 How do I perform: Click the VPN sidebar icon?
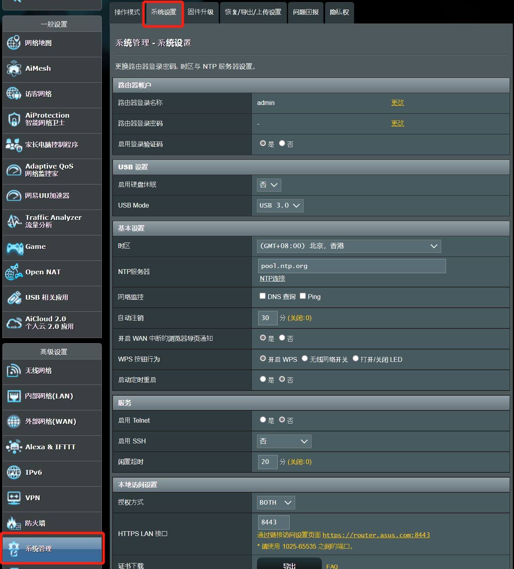point(14,498)
